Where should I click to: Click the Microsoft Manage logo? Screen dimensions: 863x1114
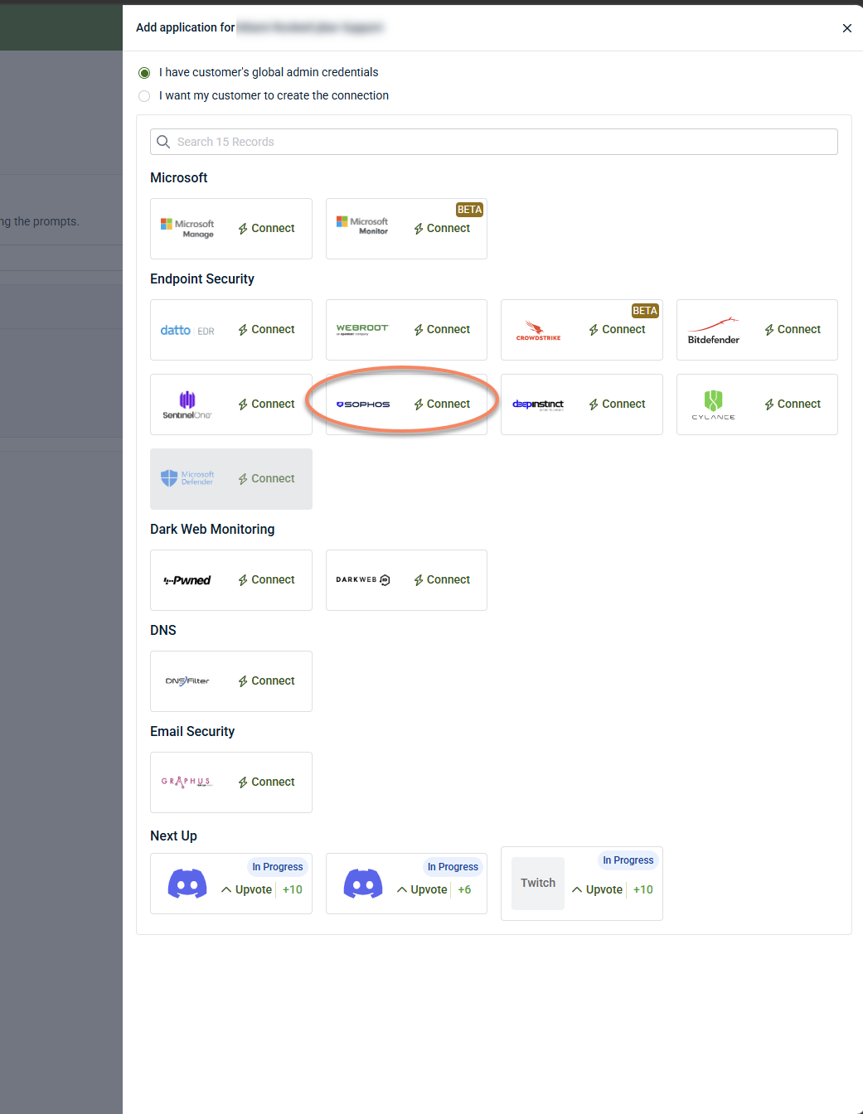[x=187, y=229]
